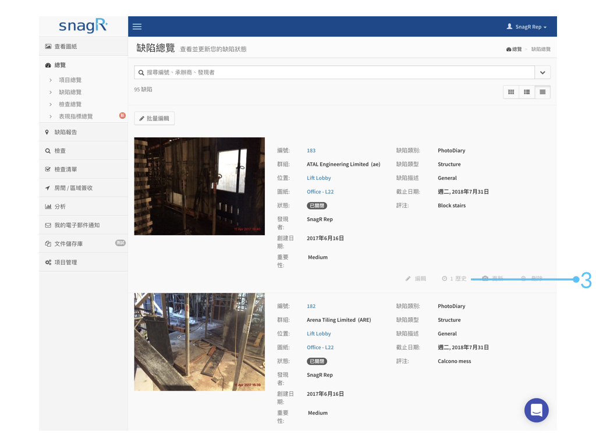
Task: Click Lift Lobby link for defect 182
Action: tap(318, 334)
